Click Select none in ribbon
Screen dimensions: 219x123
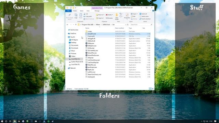144,16
